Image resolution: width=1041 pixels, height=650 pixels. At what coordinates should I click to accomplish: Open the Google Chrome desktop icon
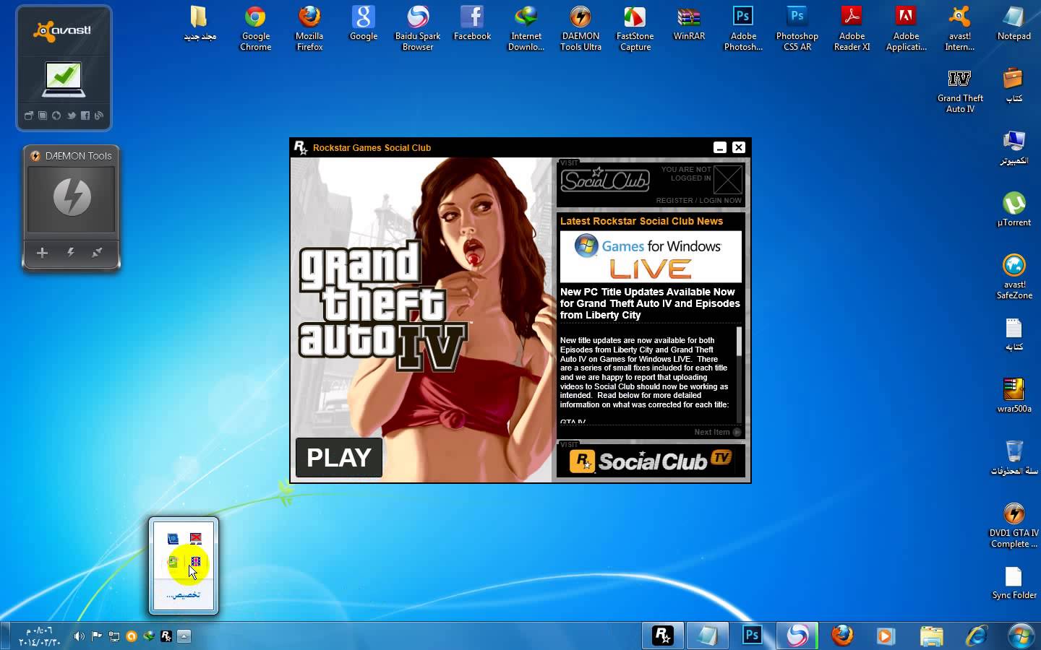[x=255, y=29]
